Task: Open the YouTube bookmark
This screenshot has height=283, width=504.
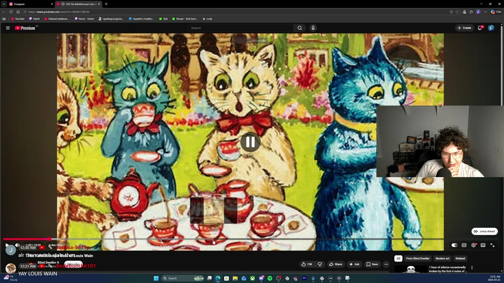Action: [18, 19]
